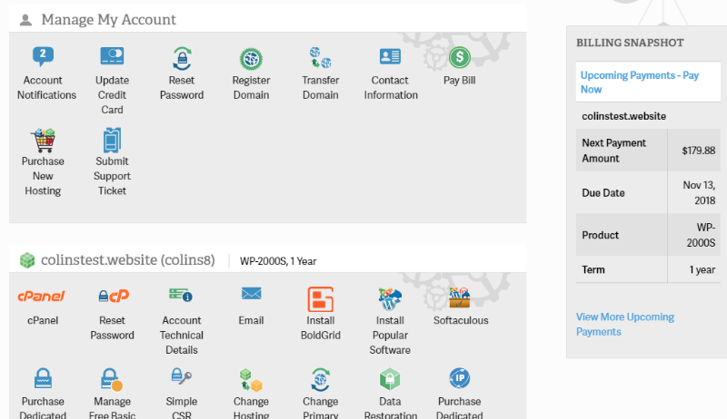Click the person icon beside Manage My Account
Screen dimensions: 727x419
click(26, 20)
